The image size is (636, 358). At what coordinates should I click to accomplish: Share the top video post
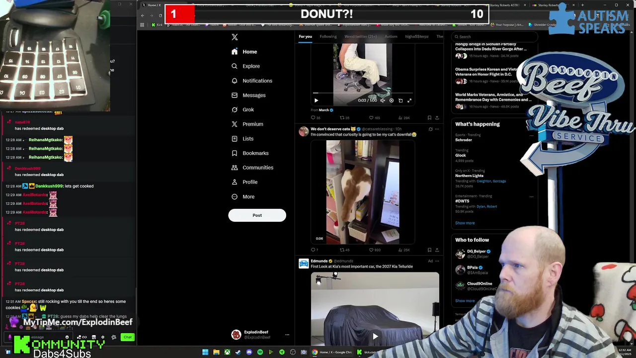click(x=437, y=118)
